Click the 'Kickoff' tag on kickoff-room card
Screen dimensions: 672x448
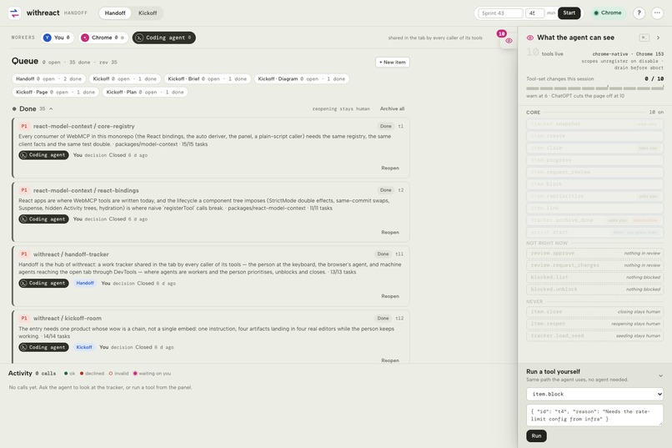[84, 347]
